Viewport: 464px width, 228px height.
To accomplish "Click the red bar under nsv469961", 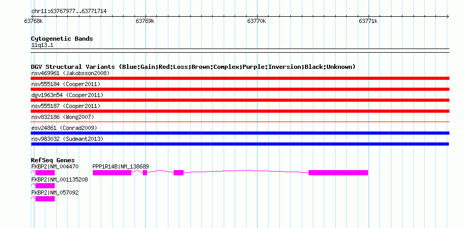I will pyautogui.click(x=240, y=78).
